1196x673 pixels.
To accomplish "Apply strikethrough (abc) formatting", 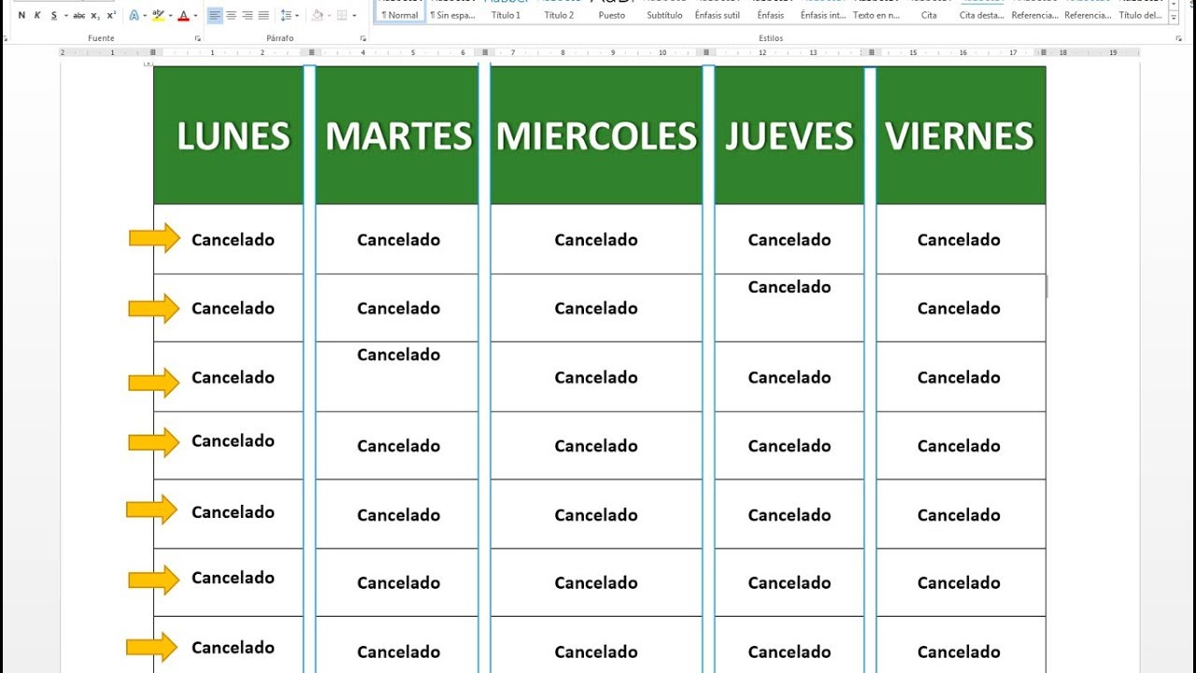I will tap(79, 16).
